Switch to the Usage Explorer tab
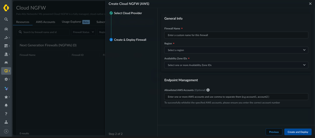 tap(76, 22)
